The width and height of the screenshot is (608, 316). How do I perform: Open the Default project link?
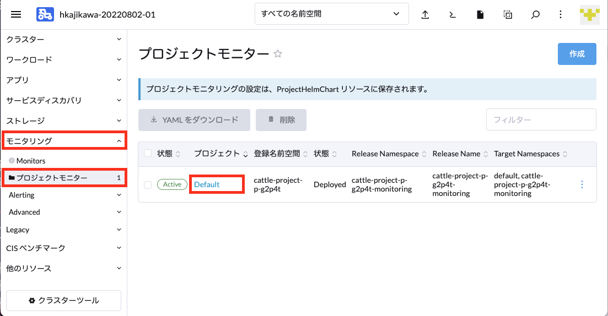[x=207, y=184]
